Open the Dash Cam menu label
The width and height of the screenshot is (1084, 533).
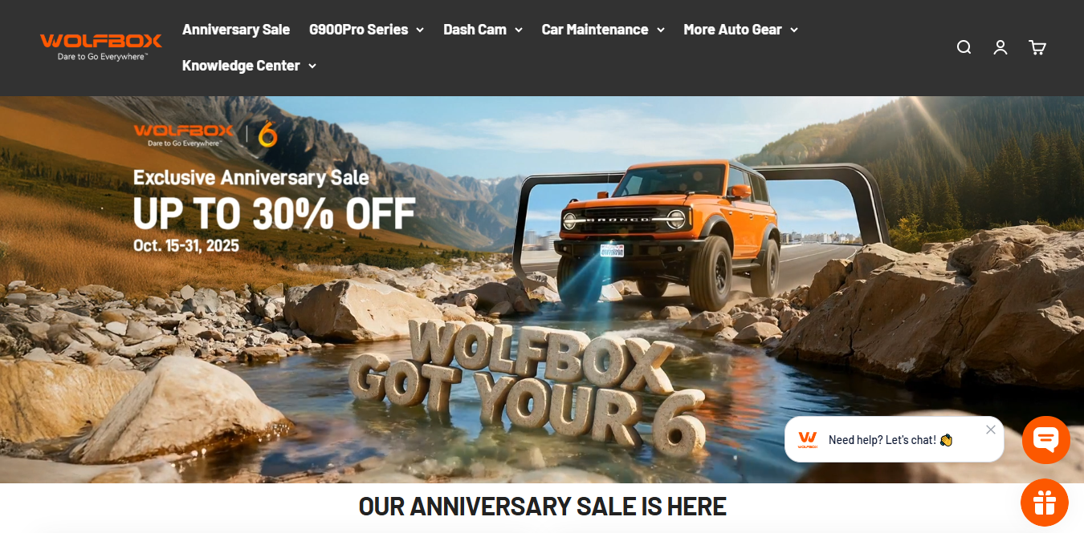[x=475, y=30]
